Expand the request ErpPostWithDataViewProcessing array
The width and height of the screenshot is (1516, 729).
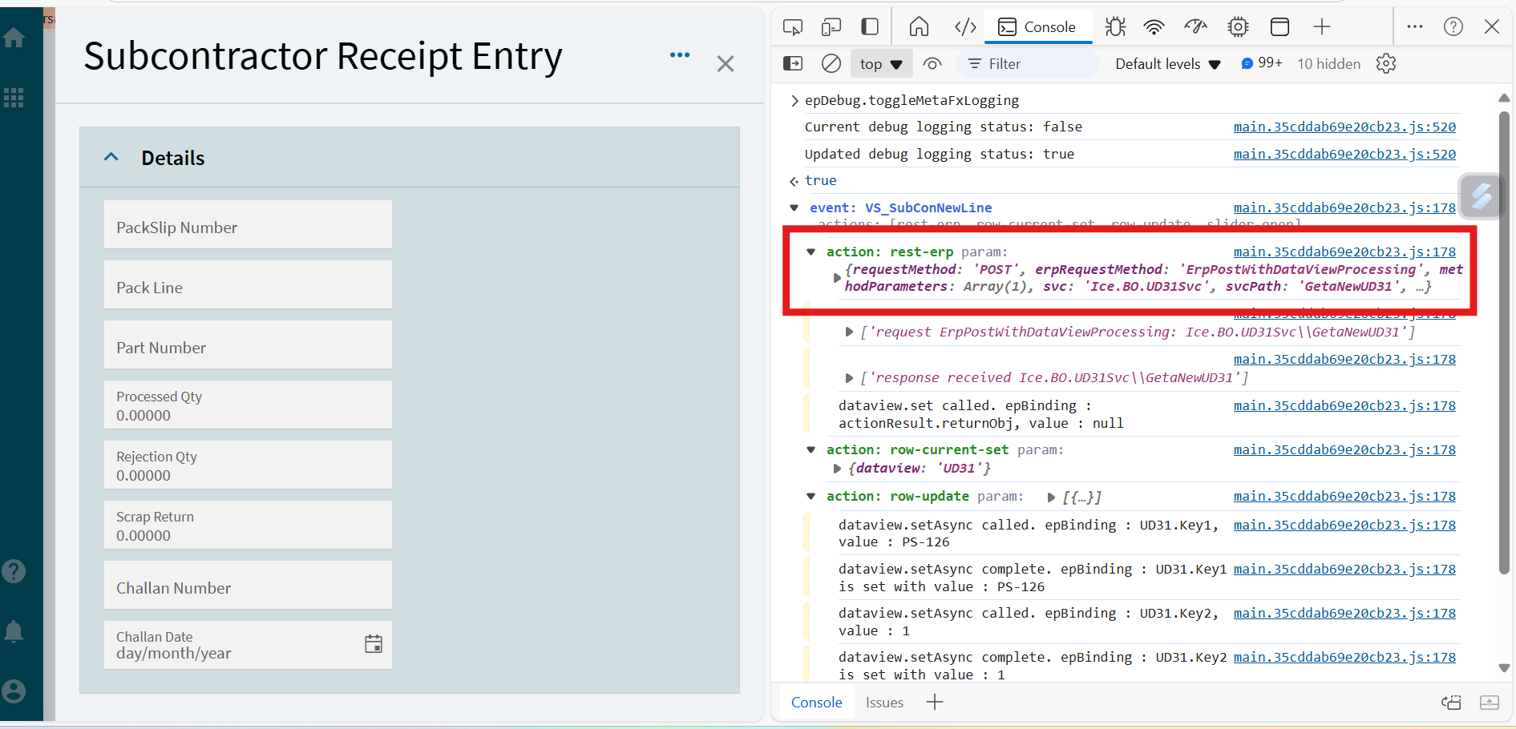pos(849,332)
